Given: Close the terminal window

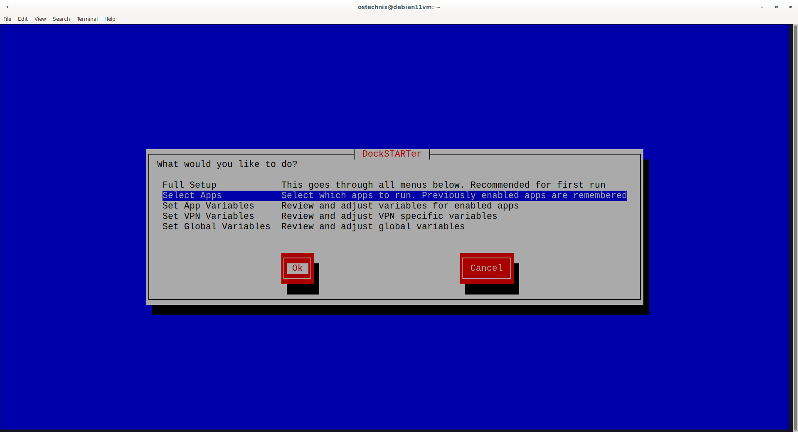Looking at the screenshot, I should point(791,7).
